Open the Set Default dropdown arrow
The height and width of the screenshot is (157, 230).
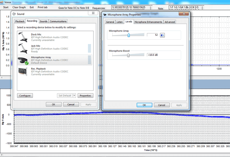(74, 96)
